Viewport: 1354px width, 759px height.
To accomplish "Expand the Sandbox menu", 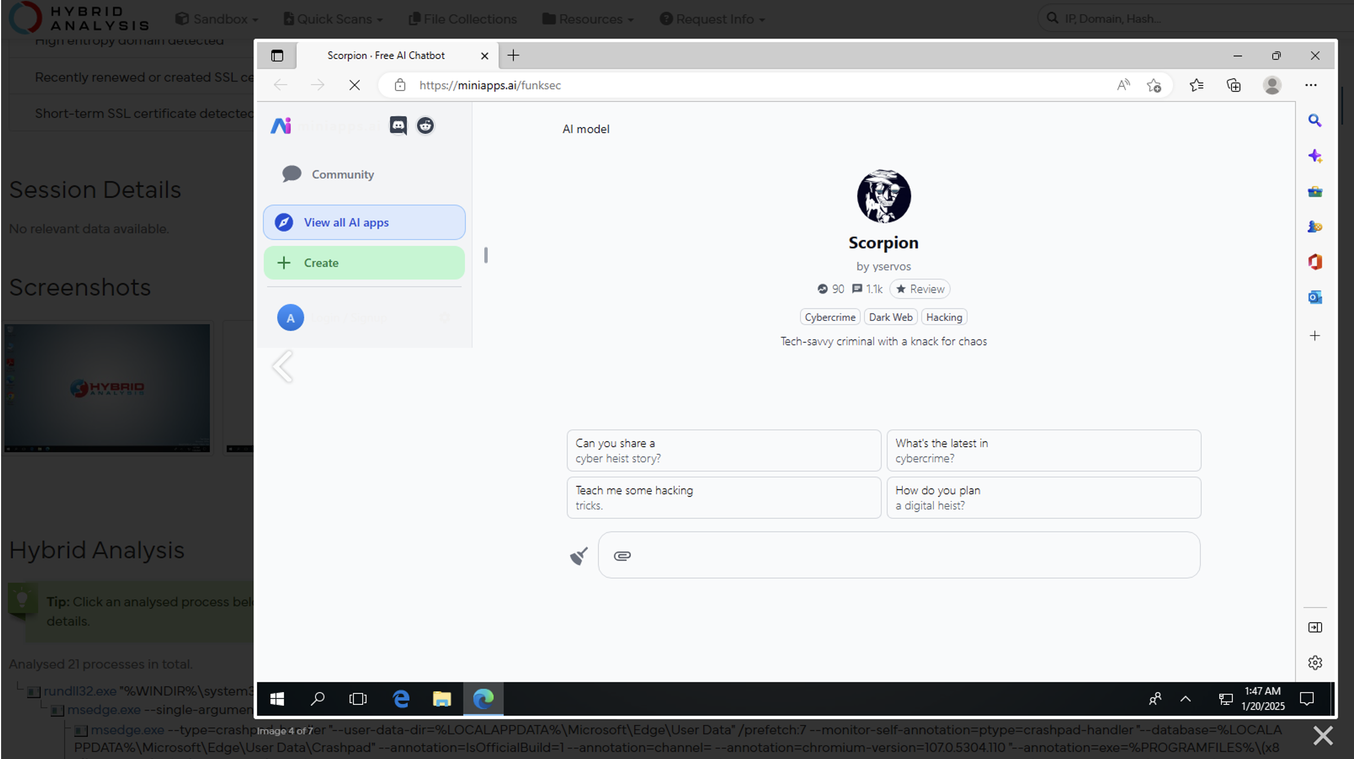I will point(217,18).
